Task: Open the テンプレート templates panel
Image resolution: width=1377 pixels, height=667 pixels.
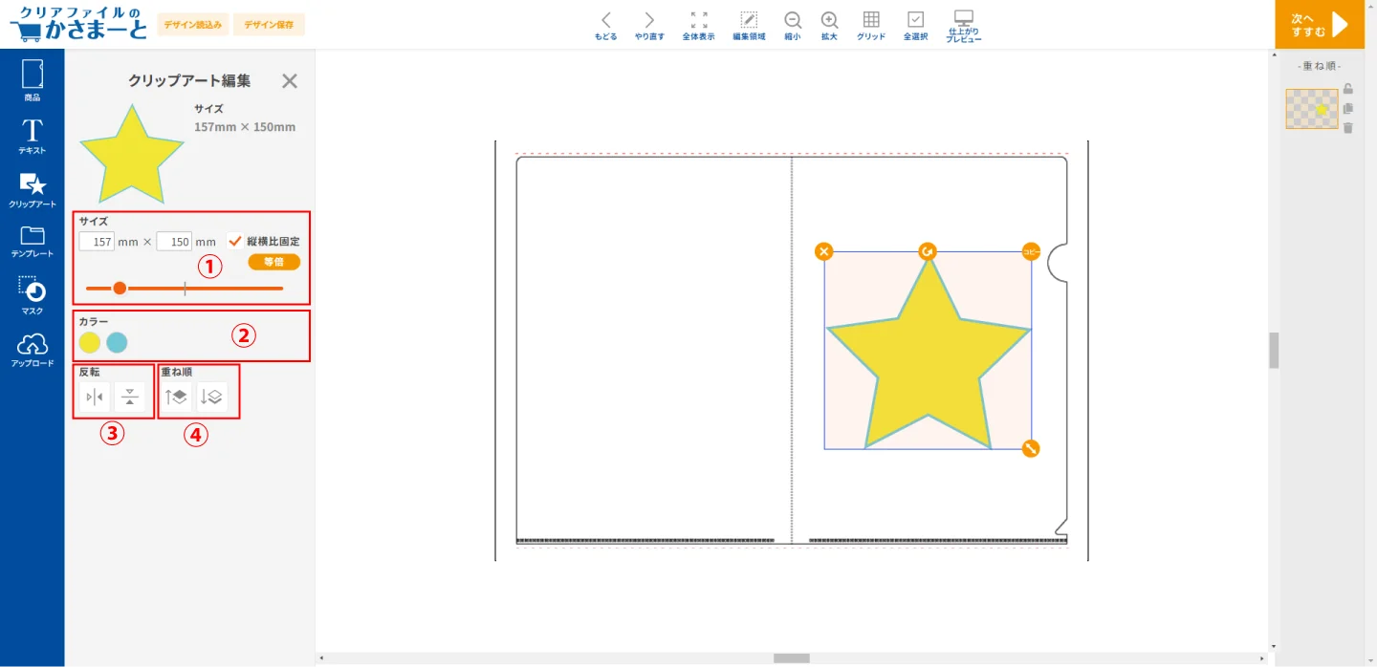Action: point(33,243)
